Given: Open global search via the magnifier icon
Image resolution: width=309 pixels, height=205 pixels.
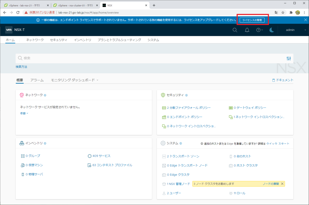Looking at the screenshot, I should click(235, 30).
